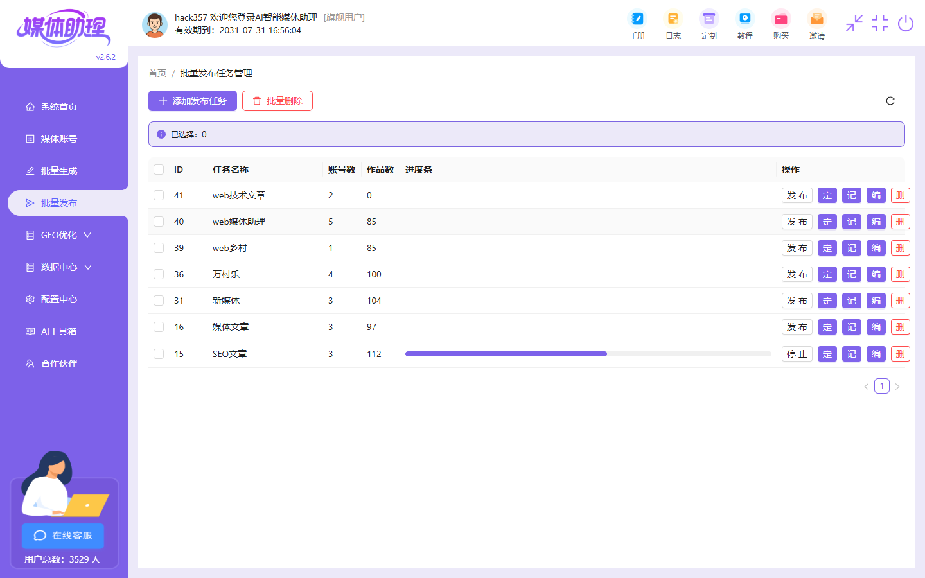Check the box for 媒体文章 row

tap(159, 327)
